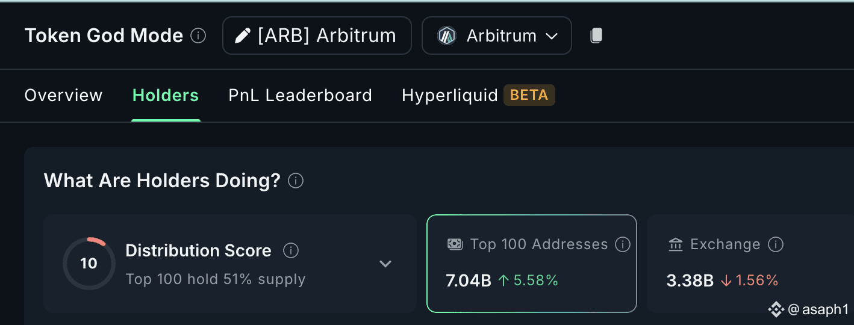The height and width of the screenshot is (325, 854).
Task: Switch to the Overview tab
Action: point(64,95)
